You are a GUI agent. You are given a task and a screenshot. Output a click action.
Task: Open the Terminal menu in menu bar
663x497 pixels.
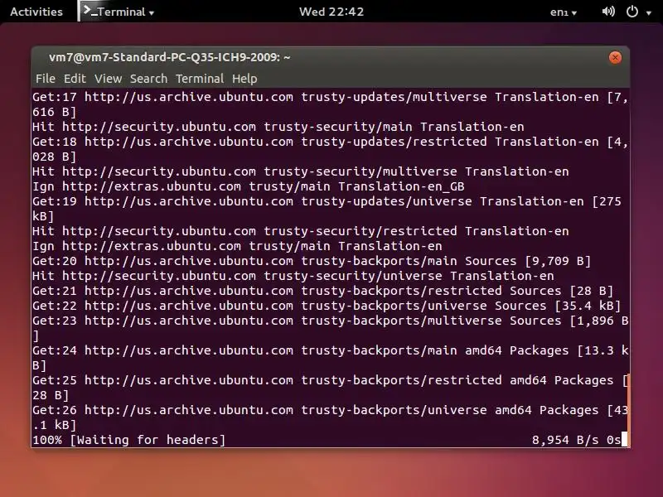coord(200,79)
